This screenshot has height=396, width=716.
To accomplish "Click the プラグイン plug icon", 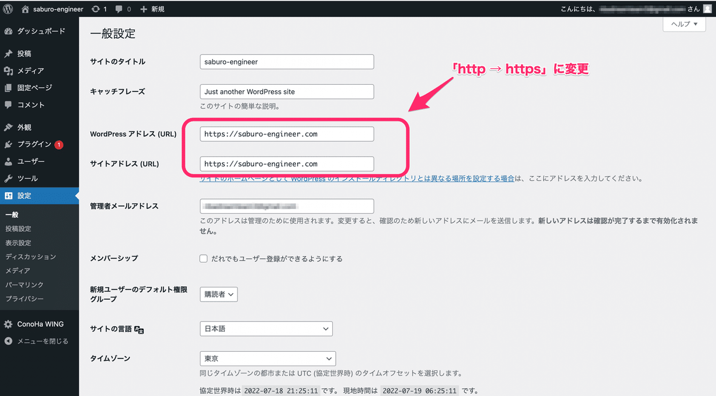I will (x=8, y=145).
